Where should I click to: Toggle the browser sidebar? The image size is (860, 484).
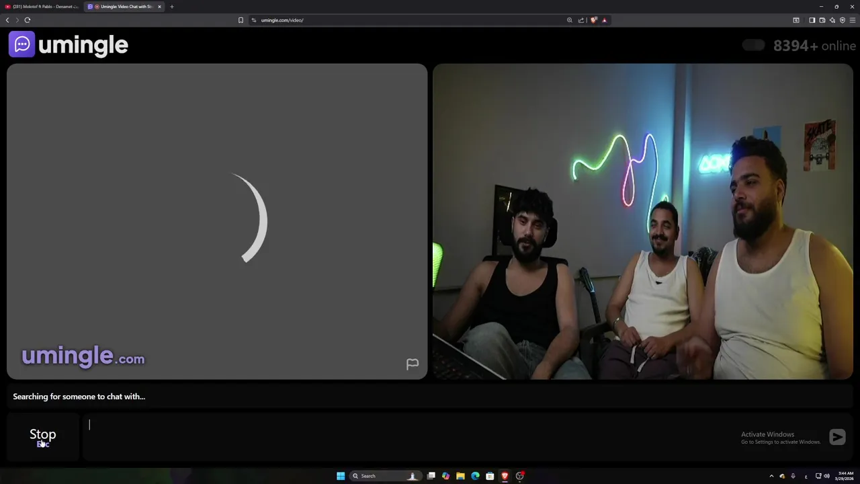812,20
